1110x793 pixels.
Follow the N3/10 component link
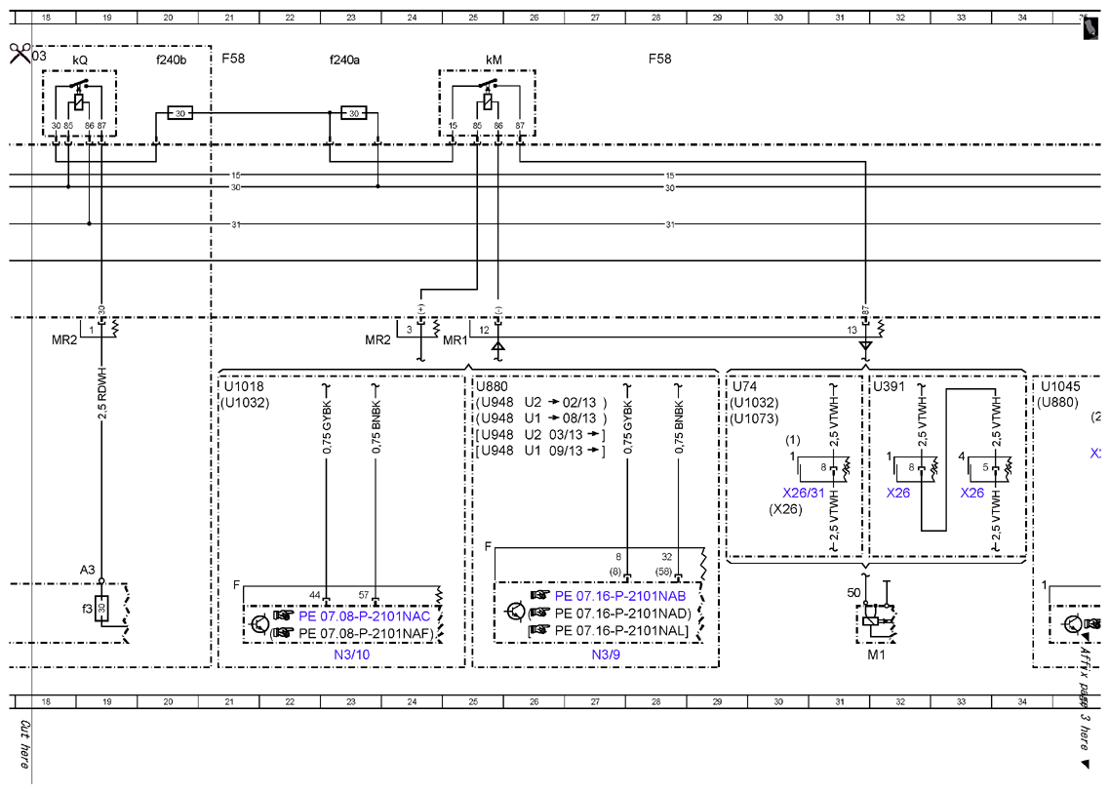(352, 654)
